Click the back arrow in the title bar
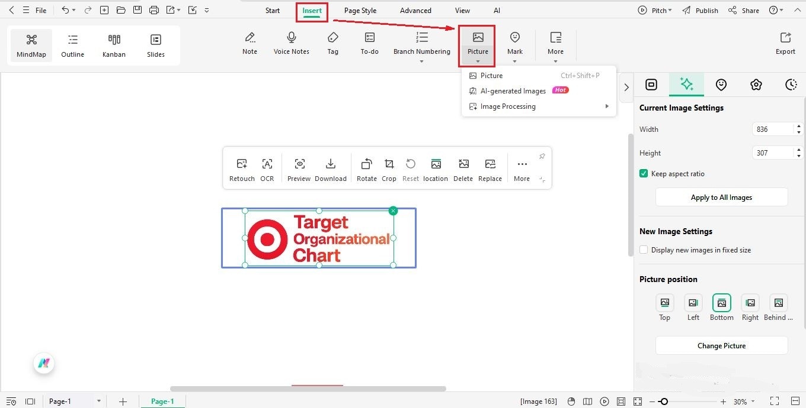Screen dimensions: 806x408 [11, 10]
